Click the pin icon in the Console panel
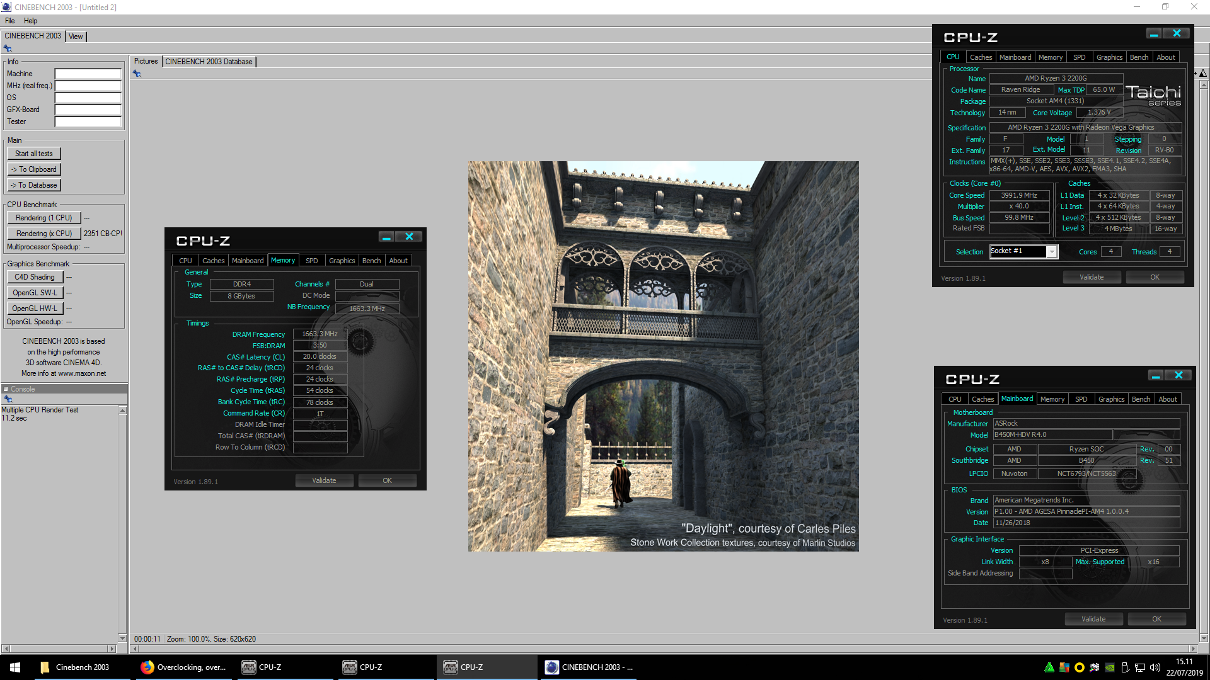 click(8, 399)
